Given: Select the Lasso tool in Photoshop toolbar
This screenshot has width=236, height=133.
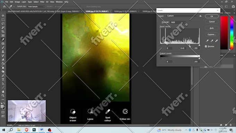Looking at the screenshot, I should [x=3, y=24].
